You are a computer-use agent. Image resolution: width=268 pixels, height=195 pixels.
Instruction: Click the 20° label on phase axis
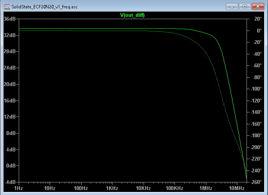[258, 18]
